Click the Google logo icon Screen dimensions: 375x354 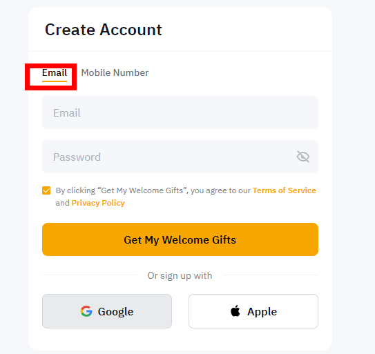pyautogui.click(x=86, y=311)
